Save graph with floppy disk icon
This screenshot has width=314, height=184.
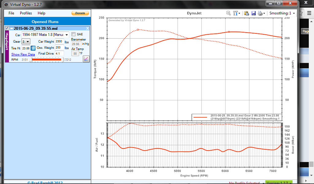coord(254,13)
